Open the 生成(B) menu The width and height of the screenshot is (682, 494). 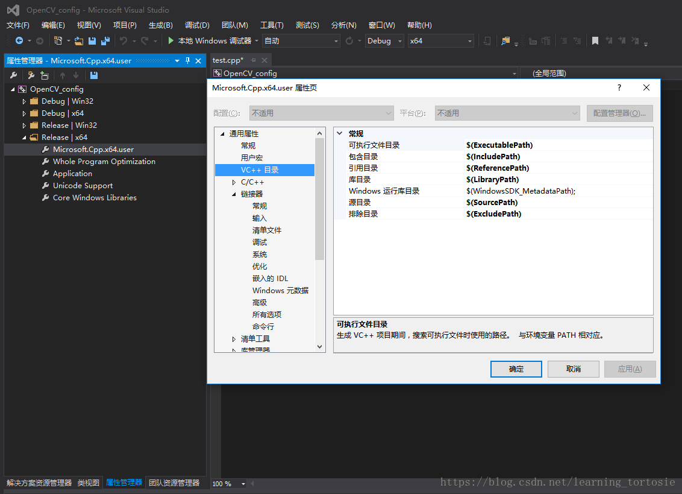160,25
